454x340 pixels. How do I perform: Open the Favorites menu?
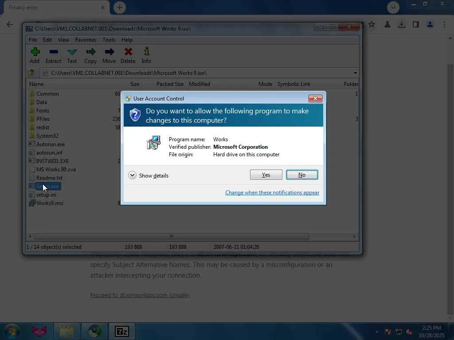pos(86,40)
